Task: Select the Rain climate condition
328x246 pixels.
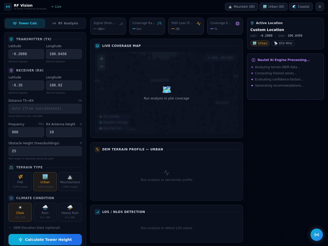Action: [x=45, y=212]
